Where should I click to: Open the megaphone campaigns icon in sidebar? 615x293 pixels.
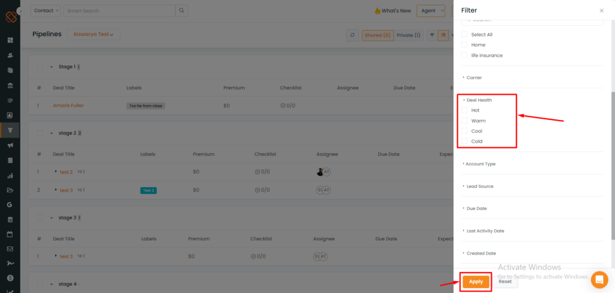[x=10, y=145]
